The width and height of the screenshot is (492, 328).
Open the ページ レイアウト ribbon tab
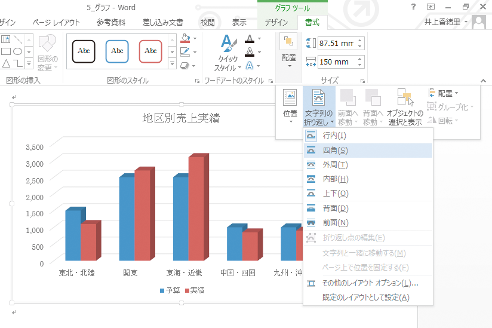point(56,22)
